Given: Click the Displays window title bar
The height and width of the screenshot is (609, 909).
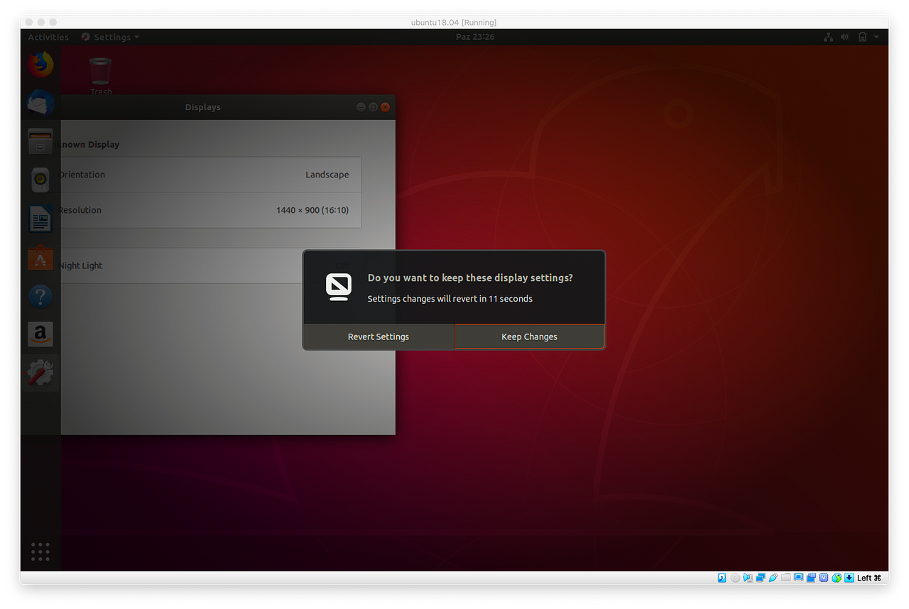Looking at the screenshot, I should tap(202, 107).
